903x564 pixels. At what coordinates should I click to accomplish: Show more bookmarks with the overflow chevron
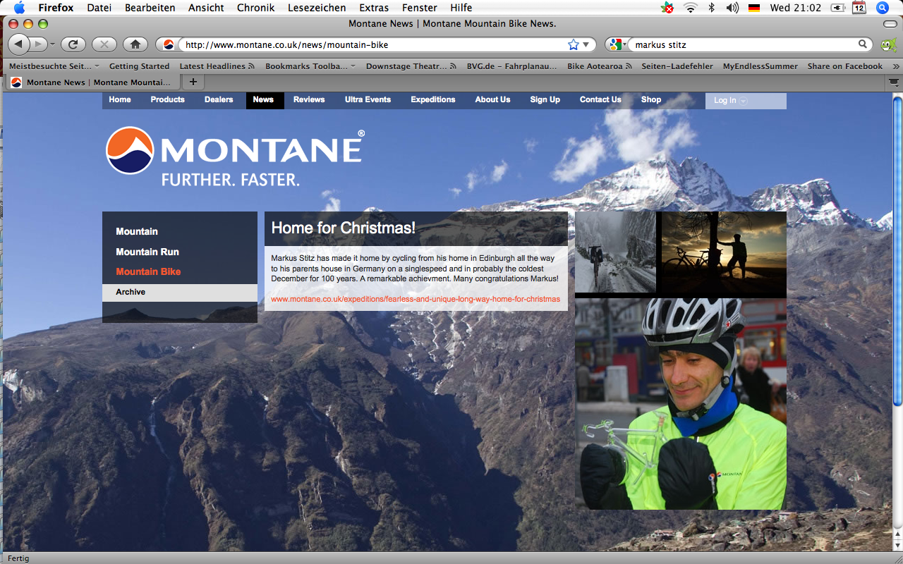896,66
